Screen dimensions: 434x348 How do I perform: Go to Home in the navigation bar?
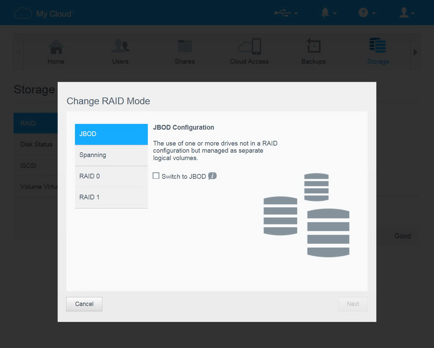click(x=56, y=52)
